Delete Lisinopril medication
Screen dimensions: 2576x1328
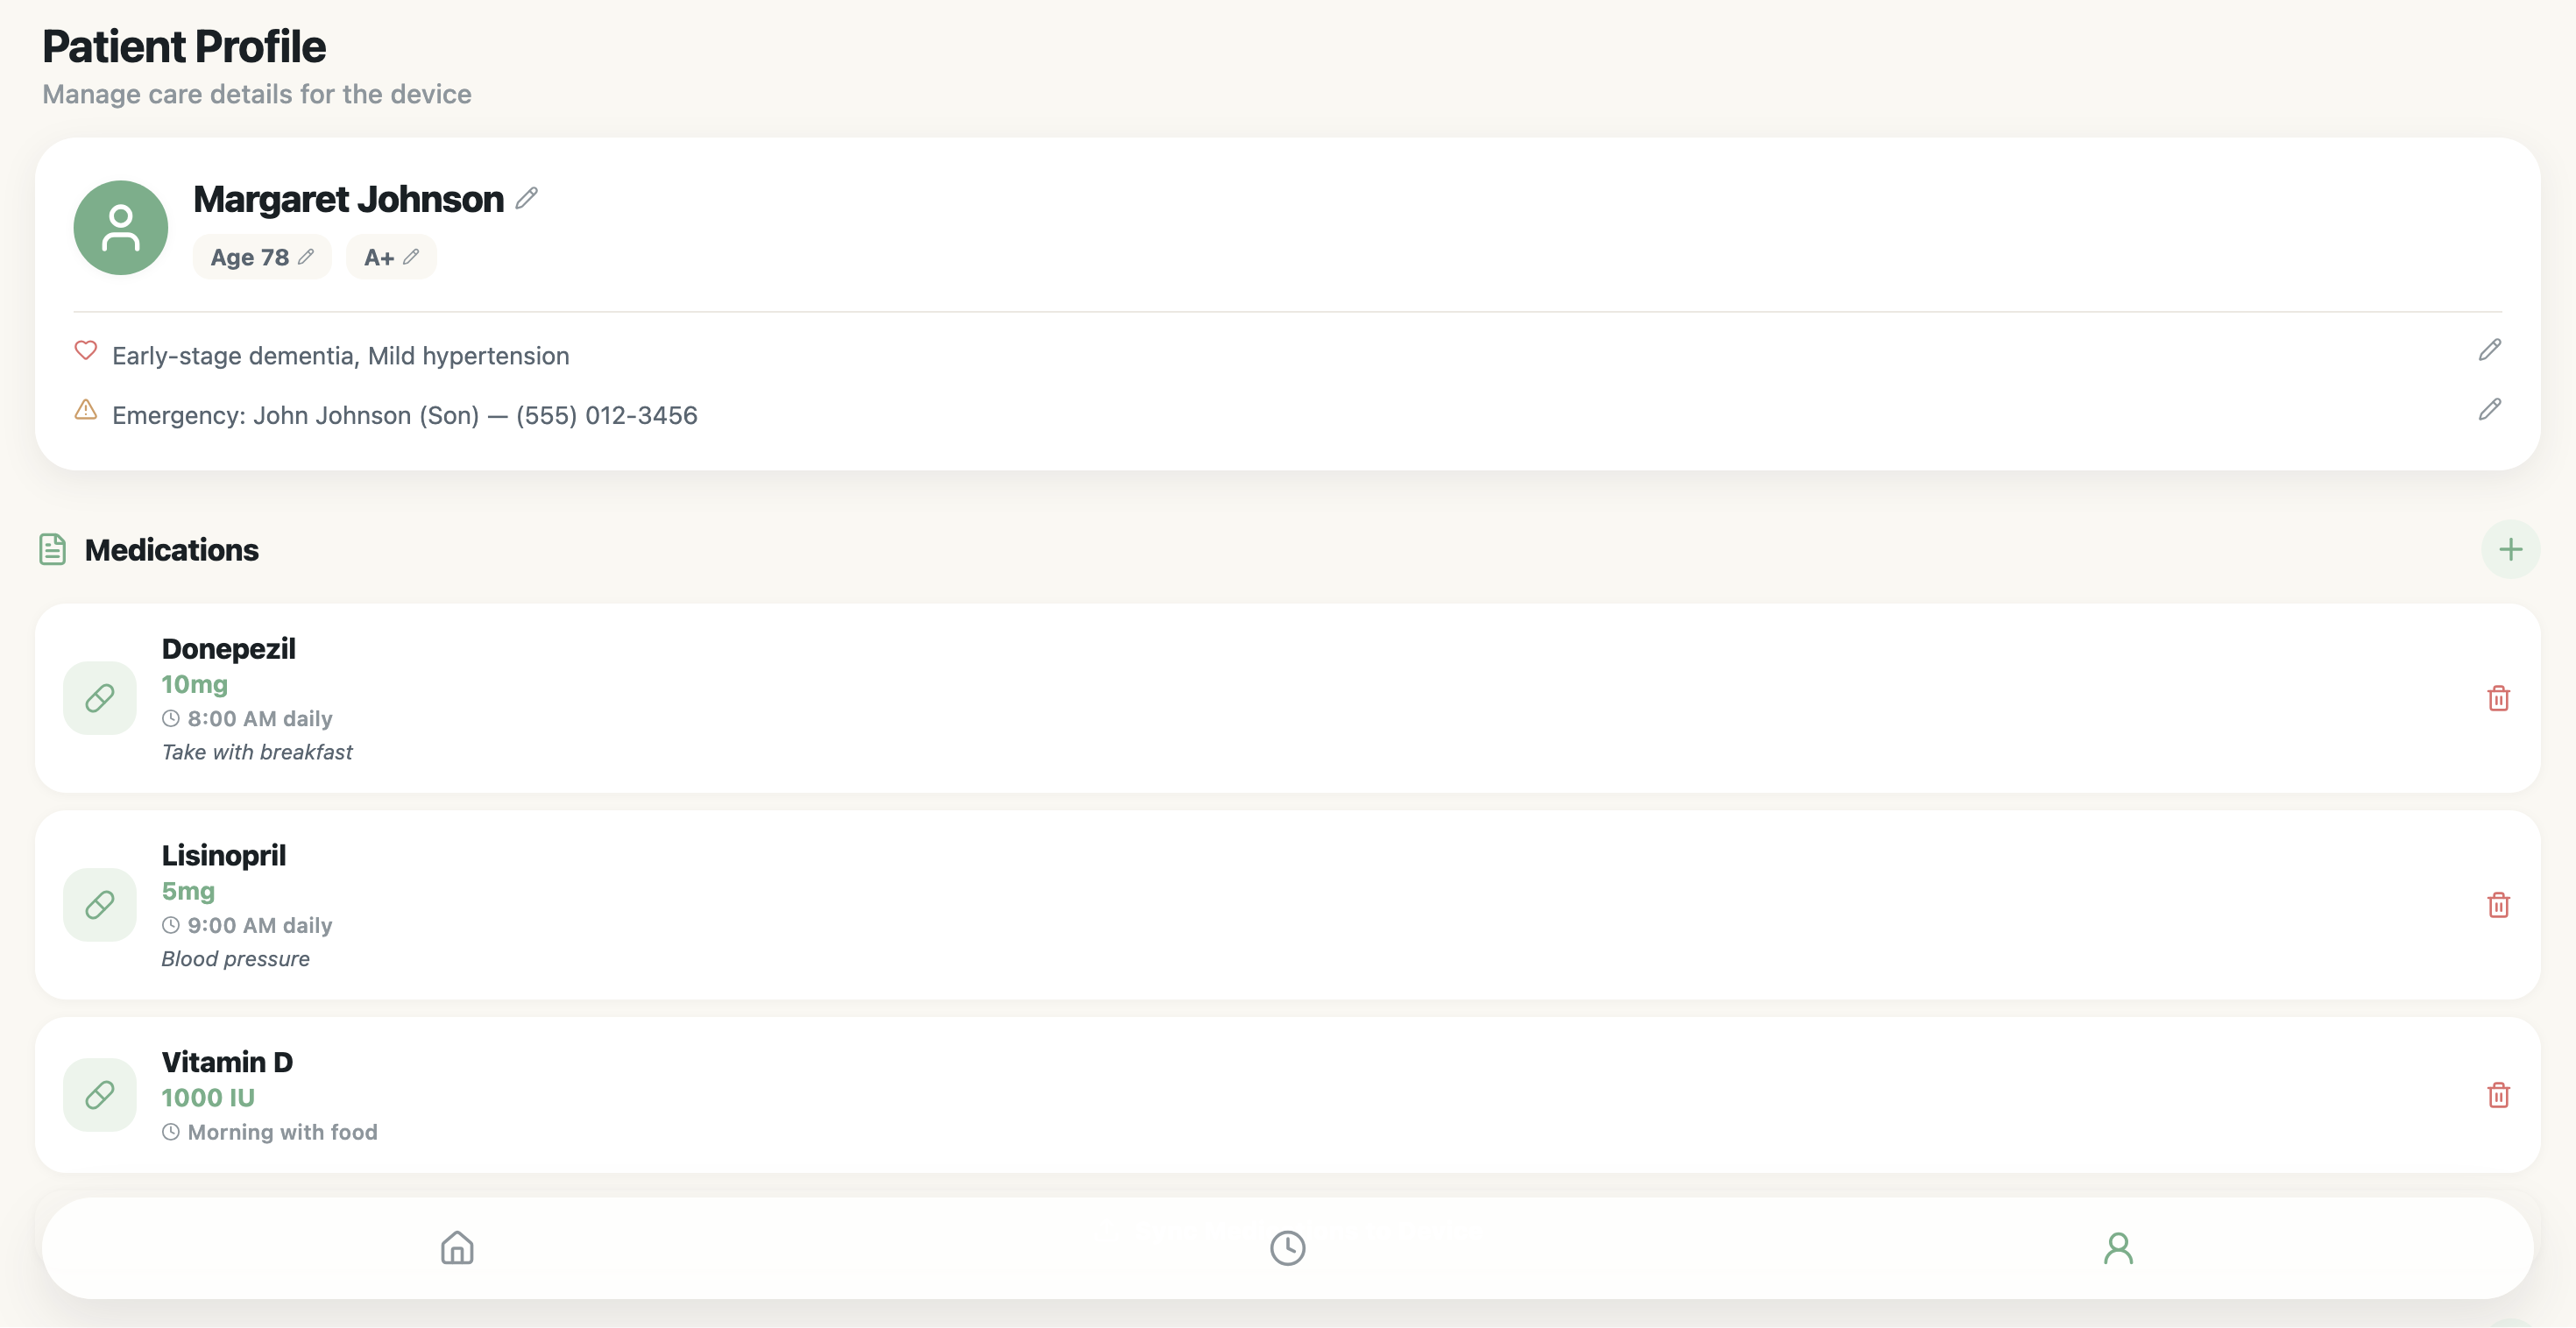2498,905
